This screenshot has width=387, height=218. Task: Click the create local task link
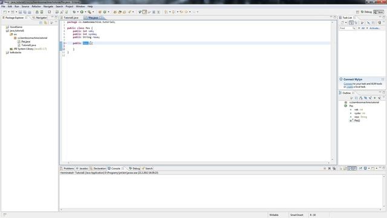tap(350, 87)
